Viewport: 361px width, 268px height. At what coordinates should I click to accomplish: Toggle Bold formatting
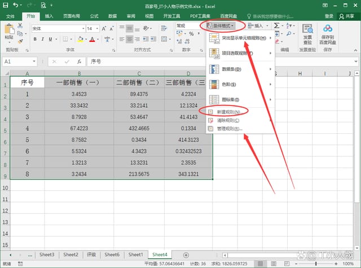(35, 39)
